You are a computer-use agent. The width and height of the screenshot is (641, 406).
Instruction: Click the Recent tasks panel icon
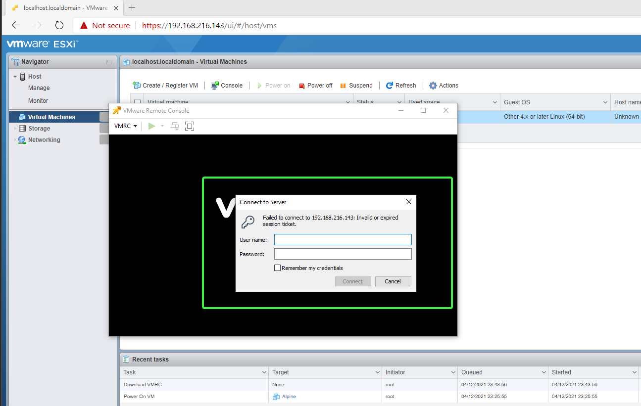[x=126, y=360]
